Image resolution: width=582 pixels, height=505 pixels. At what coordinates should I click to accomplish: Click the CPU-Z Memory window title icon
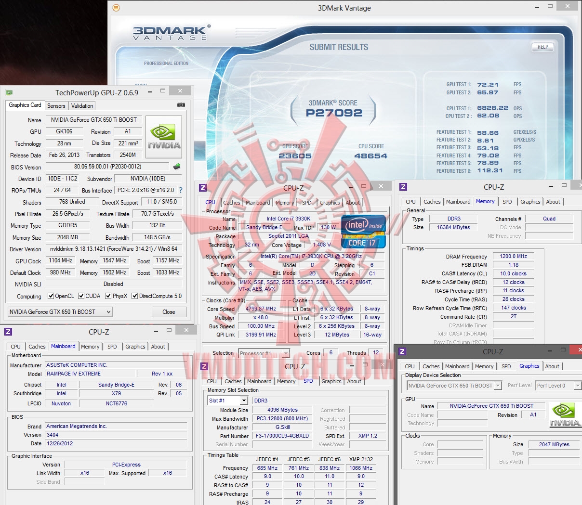tap(403, 187)
